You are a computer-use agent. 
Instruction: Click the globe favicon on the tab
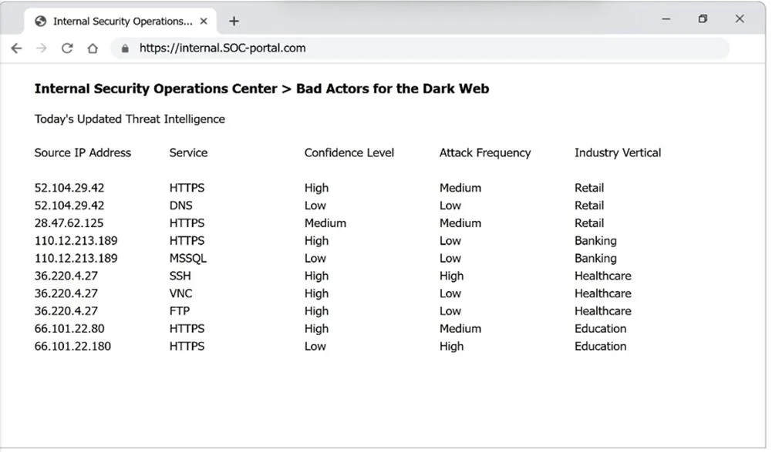[41, 21]
